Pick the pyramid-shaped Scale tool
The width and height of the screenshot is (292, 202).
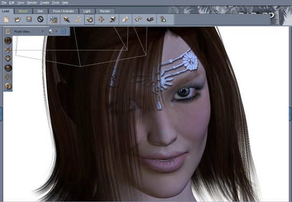(x=112, y=19)
